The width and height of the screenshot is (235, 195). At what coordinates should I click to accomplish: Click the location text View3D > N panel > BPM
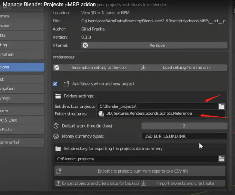coord(105,13)
